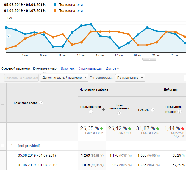Check the (not provided) row checkbox
The width and height of the screenshot is (186, 170).
(x=2, y=146)
